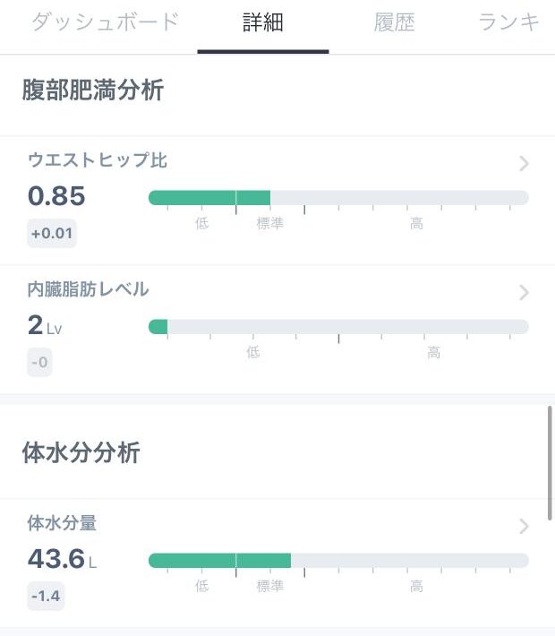Image resolution: width=555 pixels, height=636 pixels.
Task: Select the 体水分量 label
Action: pyautogui.click(x=62, y=523)
